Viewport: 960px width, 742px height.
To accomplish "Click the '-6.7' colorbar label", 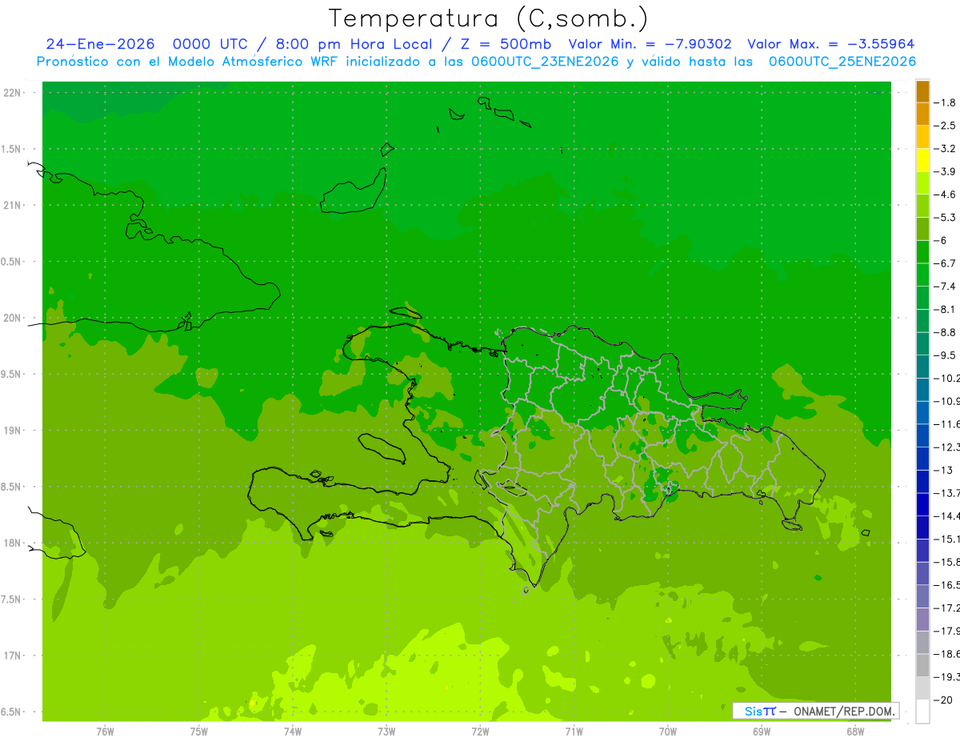I will coord(946,263).
